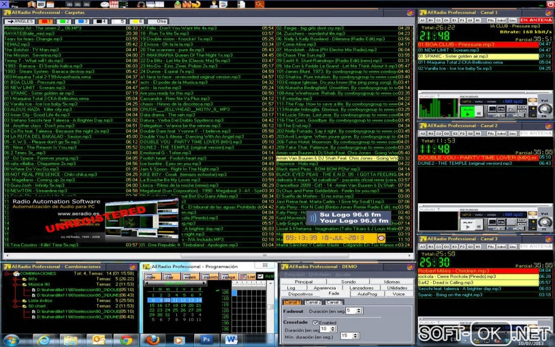Image resolution: width=555 pixels, height=347 pixels.
Task: Increase Fadeout duración stepper
Action: (x=359, y=309)
